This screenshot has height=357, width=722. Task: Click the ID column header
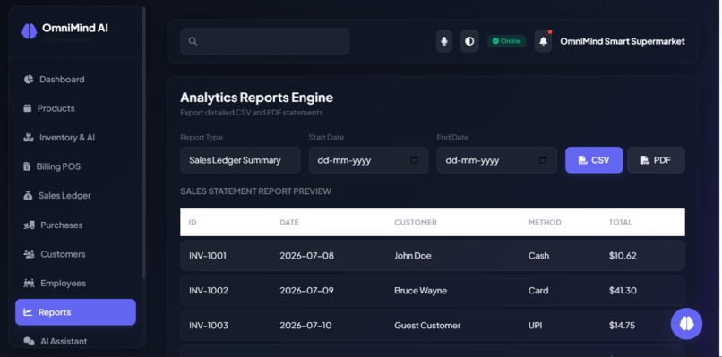(x=193, y=222)
